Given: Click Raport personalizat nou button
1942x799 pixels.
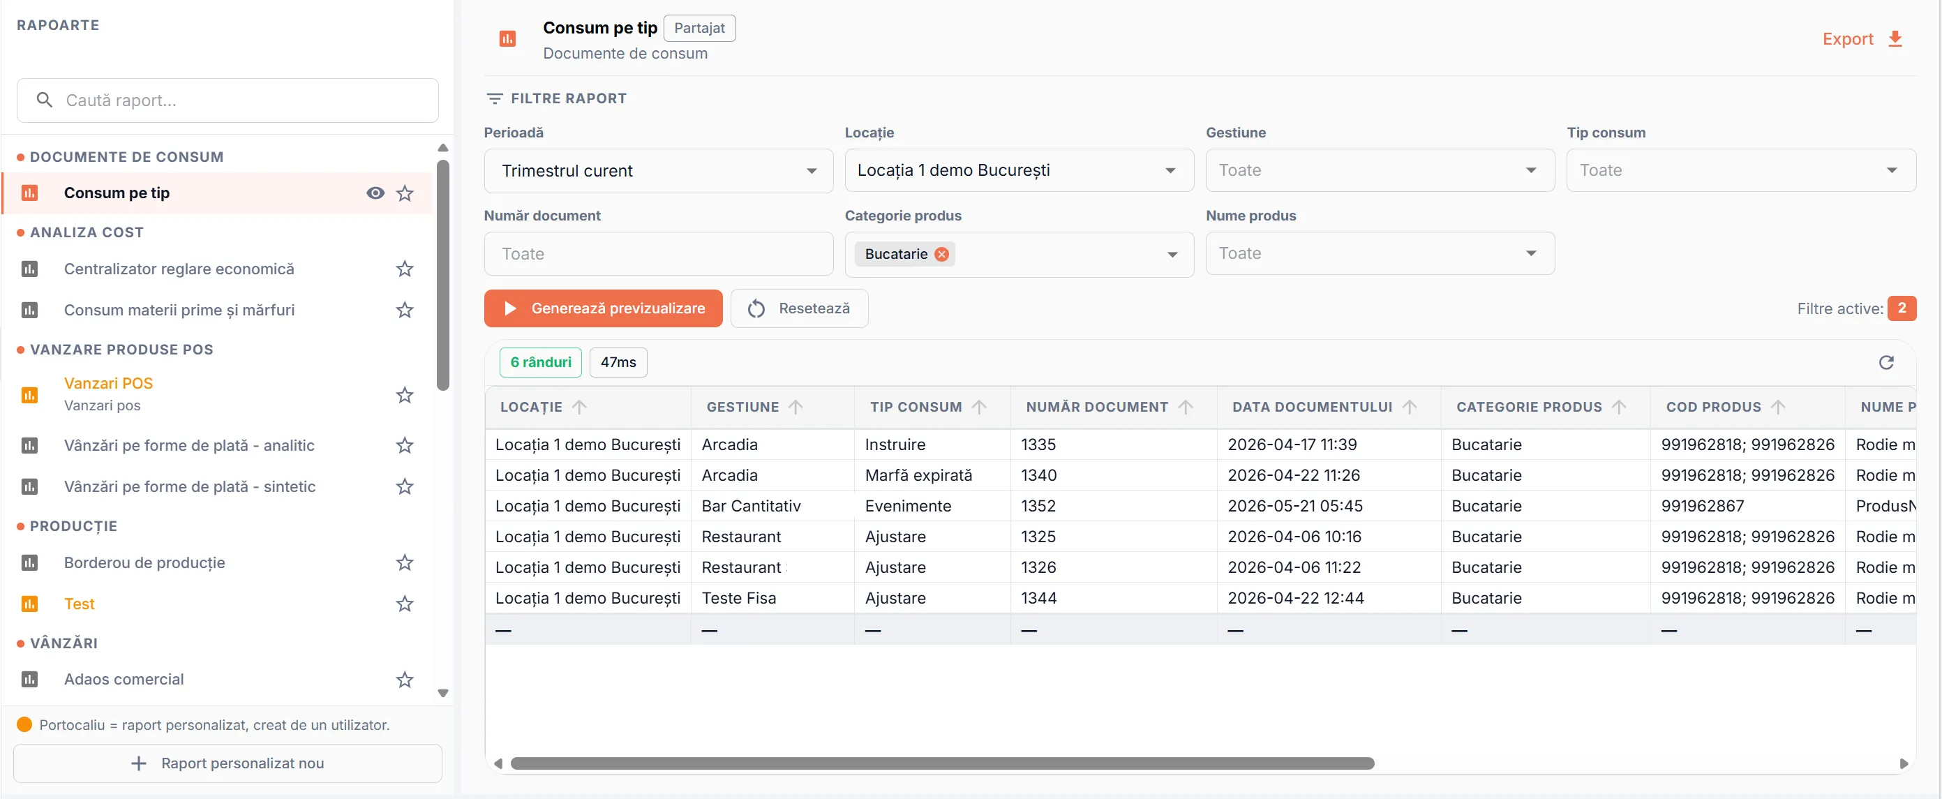Looking at the screenshot, I should pos(227,763).
